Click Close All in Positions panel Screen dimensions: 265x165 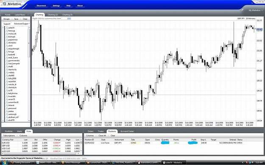[102, 135]
